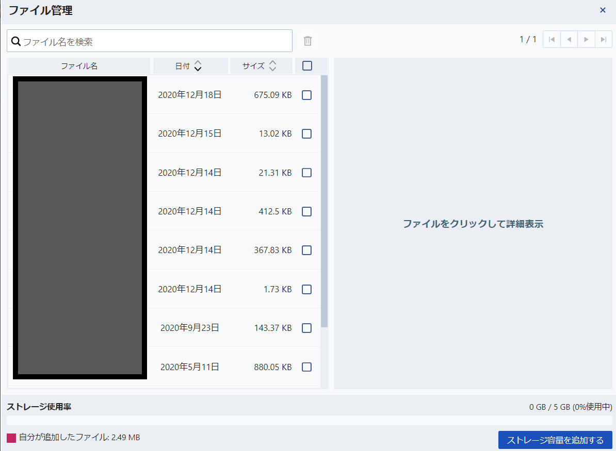Click the 143.37 KB size value

(x=272, y=328)
